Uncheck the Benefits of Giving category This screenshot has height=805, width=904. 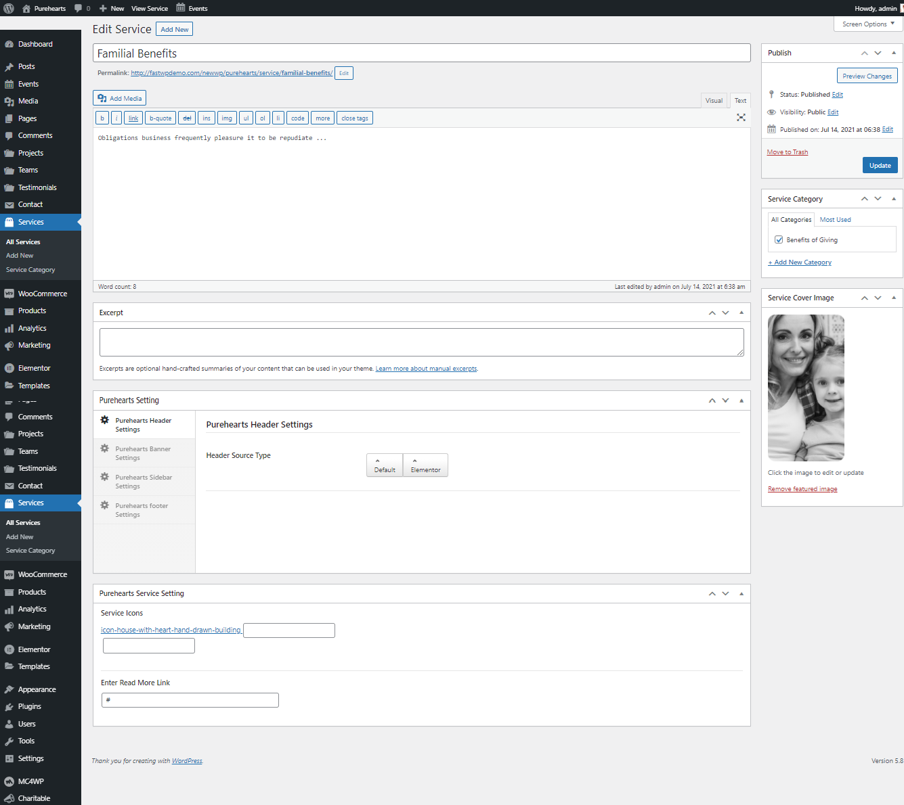click(779, 239)
